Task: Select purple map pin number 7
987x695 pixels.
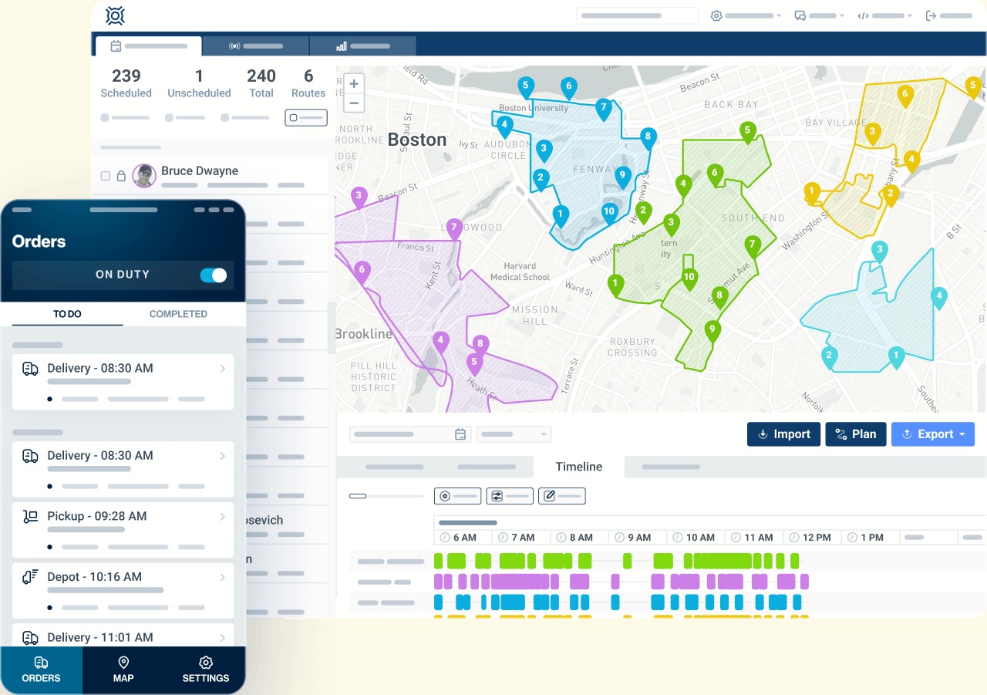Action: coord(454,228)
